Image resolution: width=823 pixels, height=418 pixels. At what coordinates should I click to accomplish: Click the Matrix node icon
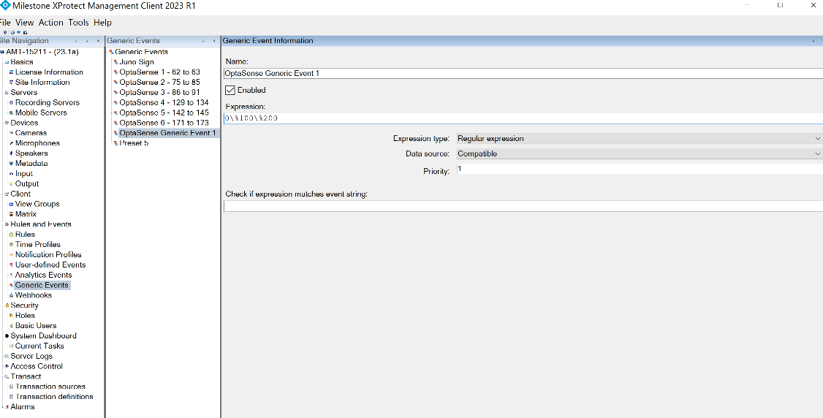point(11,214)
